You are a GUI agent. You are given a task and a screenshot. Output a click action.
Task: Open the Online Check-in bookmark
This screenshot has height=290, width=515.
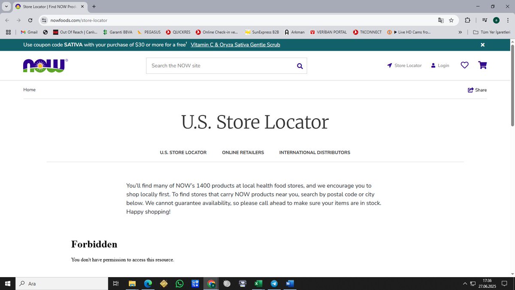pyautogui.click(x=217, y=32)
